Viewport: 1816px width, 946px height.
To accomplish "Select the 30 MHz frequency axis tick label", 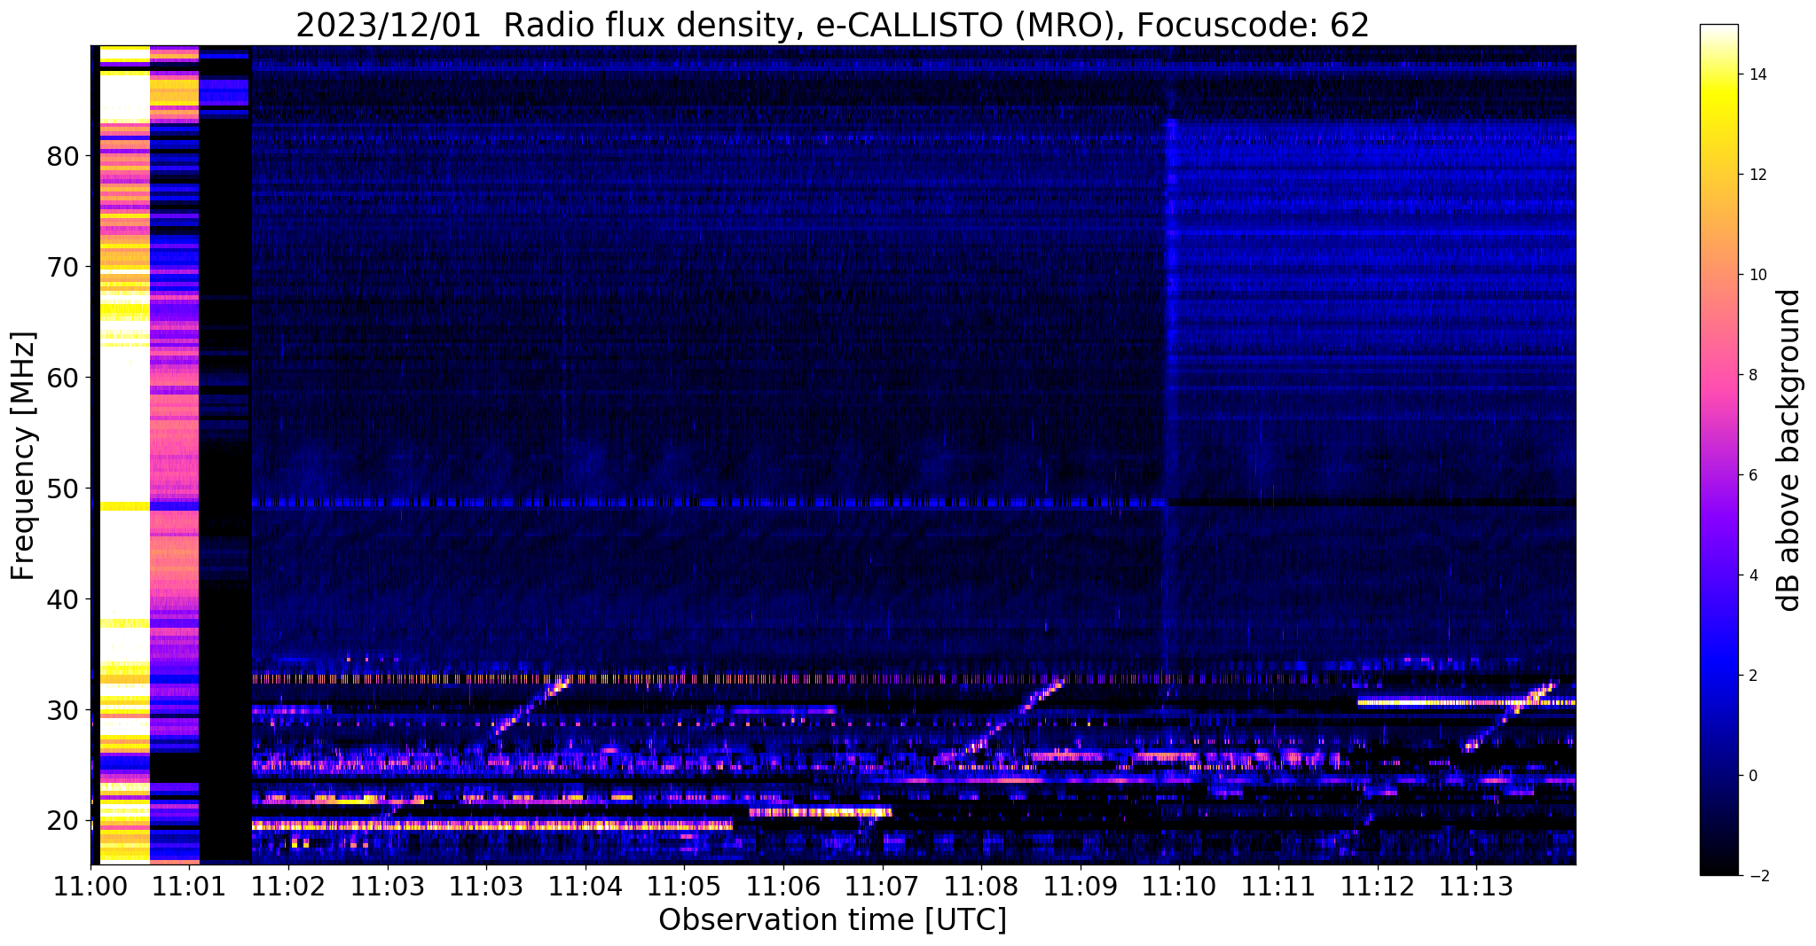I will (63, 710).
